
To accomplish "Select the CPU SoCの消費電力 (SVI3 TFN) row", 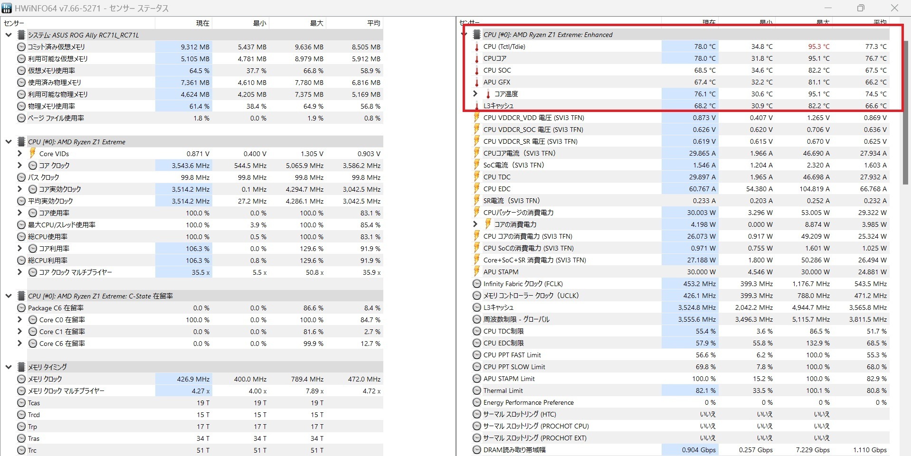I will tap(681, 248).
